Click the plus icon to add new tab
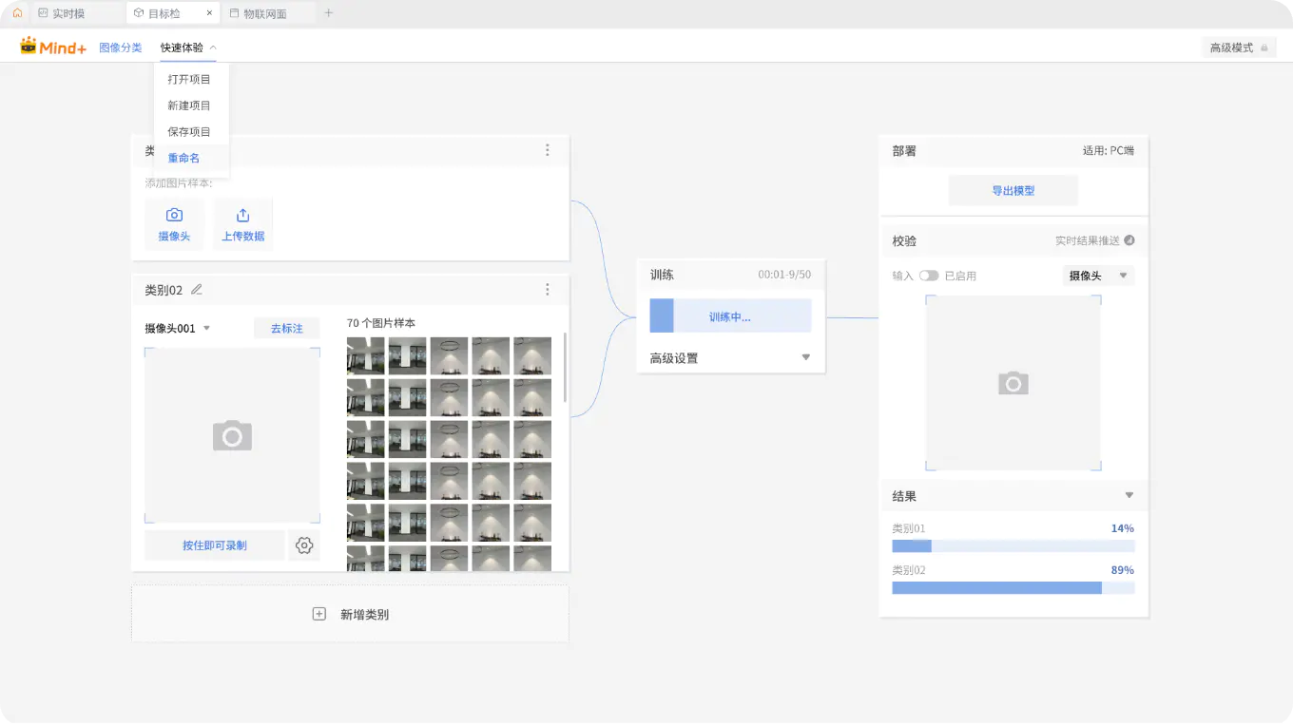The image size is (1293, 726). coord(329,13)
